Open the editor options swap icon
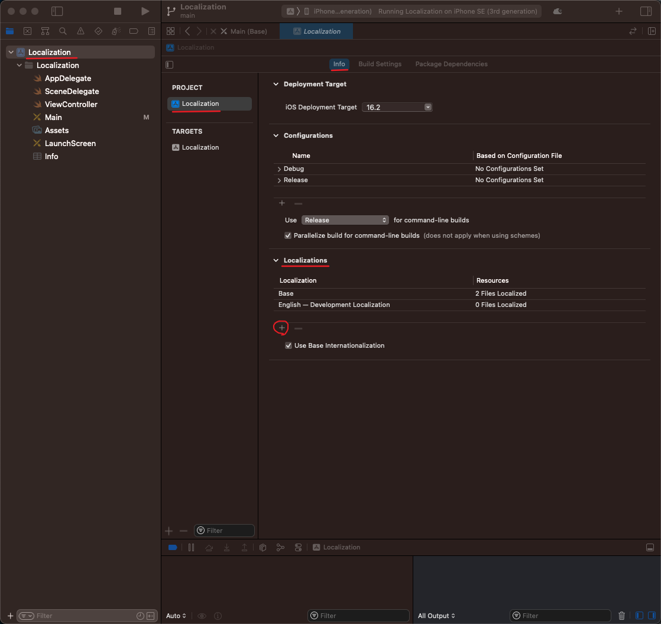 (633, 31)
